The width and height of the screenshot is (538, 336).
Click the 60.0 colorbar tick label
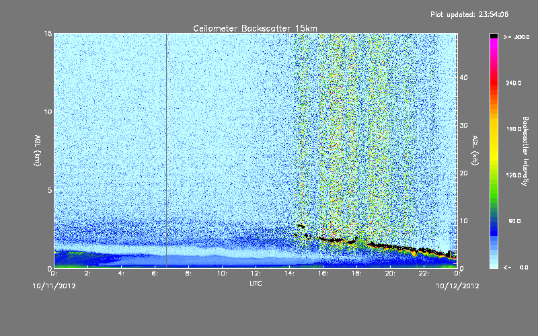(514, 222)
